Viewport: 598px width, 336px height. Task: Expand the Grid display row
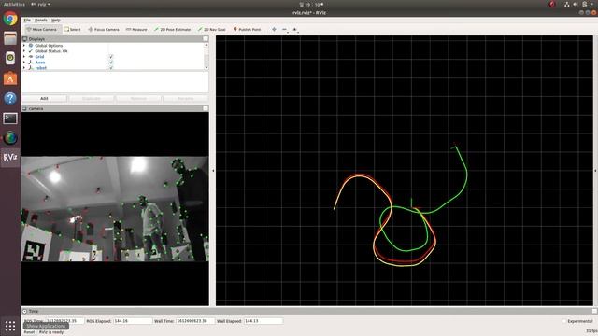[24, 57]
